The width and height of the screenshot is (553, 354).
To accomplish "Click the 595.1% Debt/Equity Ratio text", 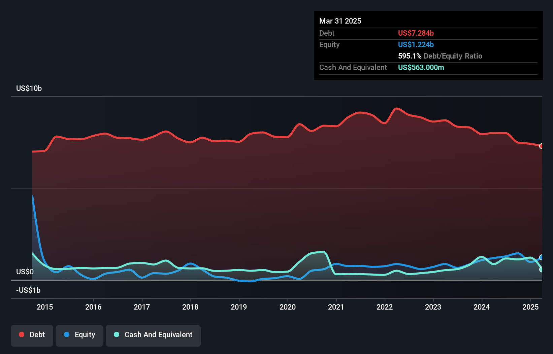I will [x=440, y=56].
